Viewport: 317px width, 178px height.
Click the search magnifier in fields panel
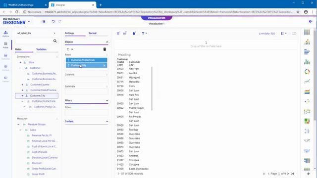[x=55, y=41]
